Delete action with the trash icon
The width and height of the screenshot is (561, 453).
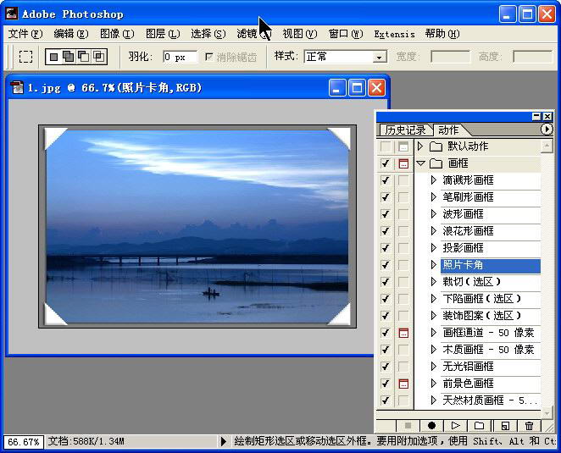coord(530,426)
